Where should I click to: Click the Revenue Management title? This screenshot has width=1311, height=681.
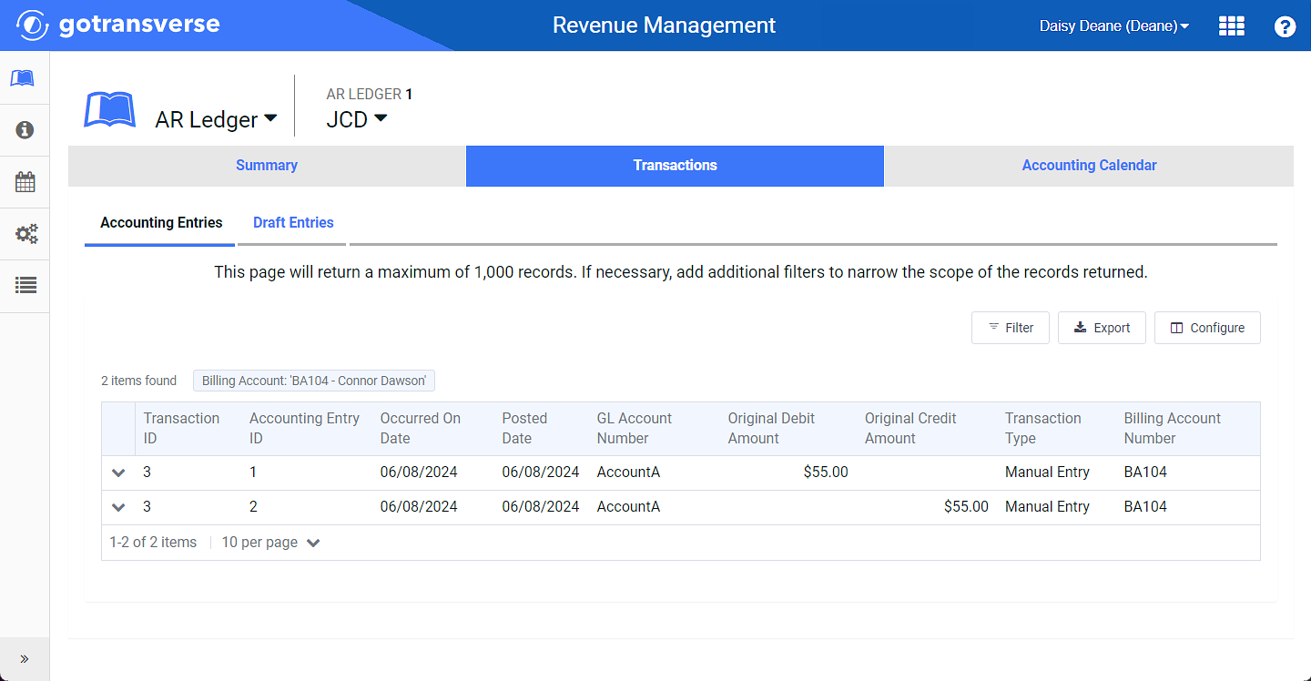point(665,25)
